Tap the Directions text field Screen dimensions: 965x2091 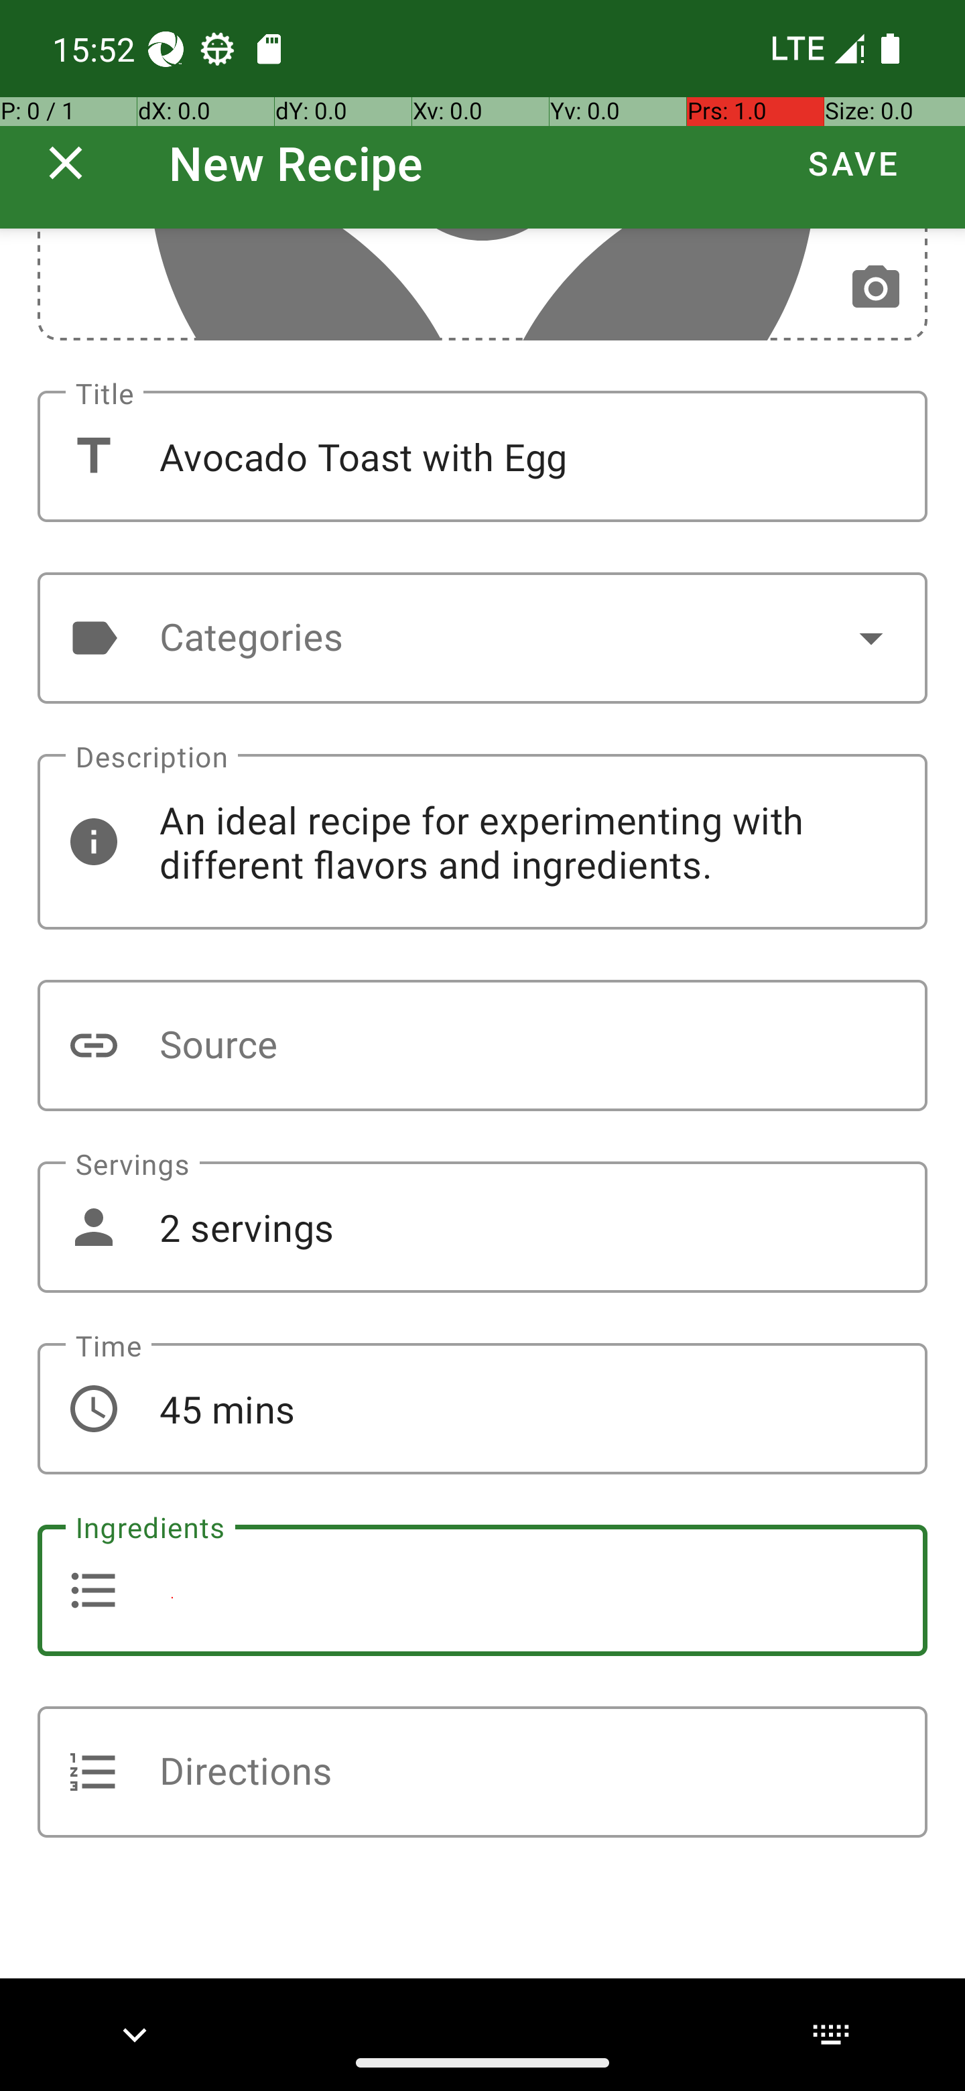482,1772
